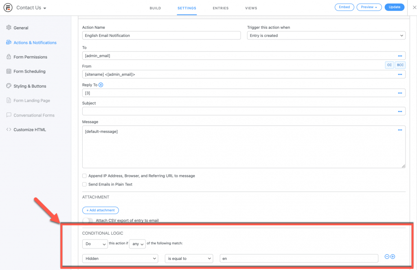The width and height of the screenshot is (417, 270).
Task: Open the is equal to operator dropdown
Action: (x=189, y=259)
